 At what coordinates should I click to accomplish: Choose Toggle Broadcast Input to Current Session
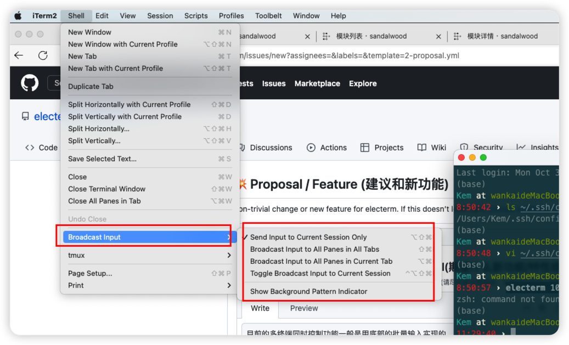coord(339,273)
